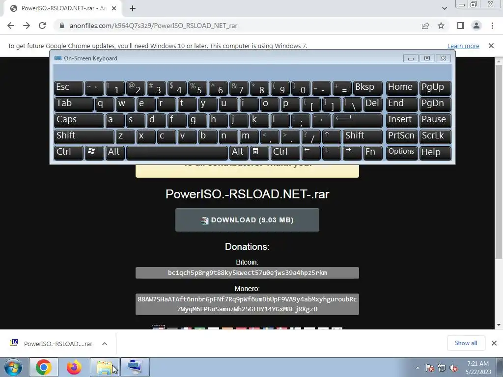This screenshot has width=503, height=377.
Task: Toggle the Fn key on On-Screen Keyboard
Action: click(373, 153)
